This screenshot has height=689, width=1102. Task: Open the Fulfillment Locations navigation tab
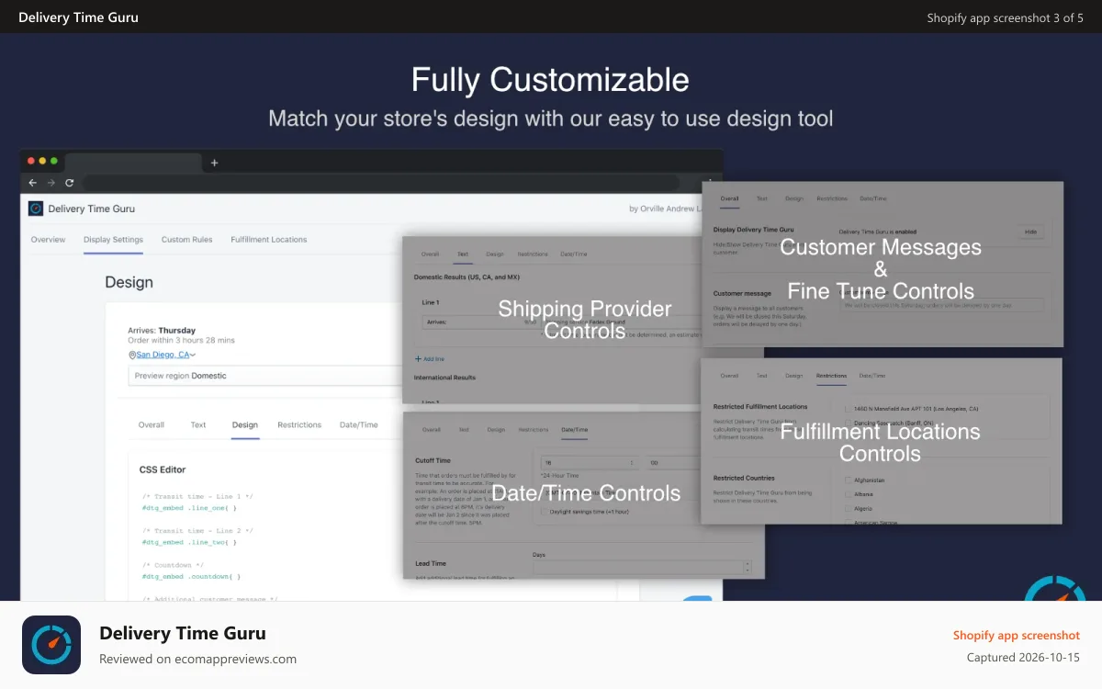(x=269, y=240)
